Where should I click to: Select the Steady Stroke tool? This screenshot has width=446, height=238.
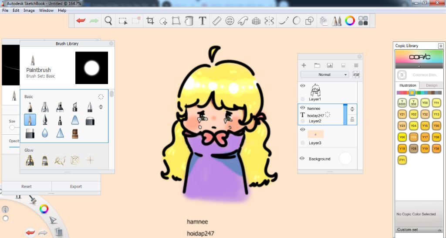tap(283, 21)
